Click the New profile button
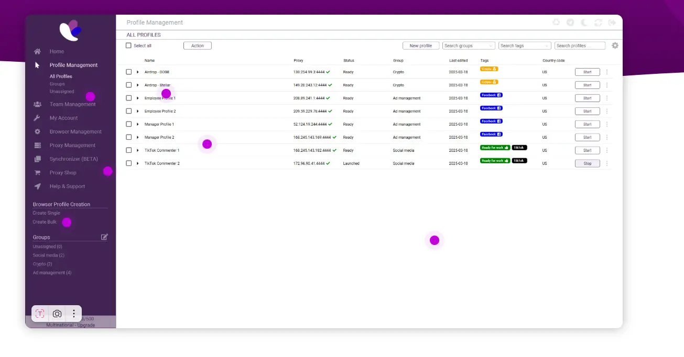The width and height of the screenshot is (684, 357). [x=420, y=46]
